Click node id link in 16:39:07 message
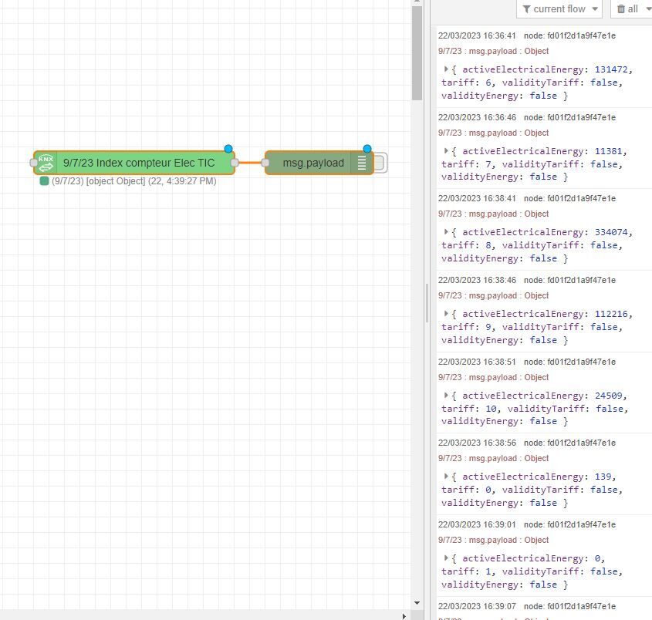The width and height of the screenshot is (652, 620). (x=569, y=606)
